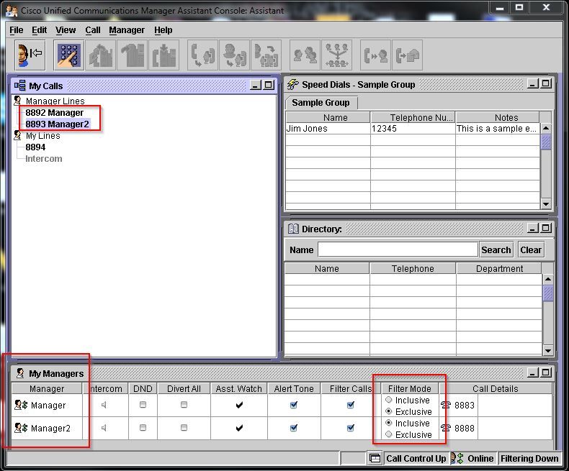
Task: Click the Transfer call toolbar icon
Action: [x=203, y=55]
